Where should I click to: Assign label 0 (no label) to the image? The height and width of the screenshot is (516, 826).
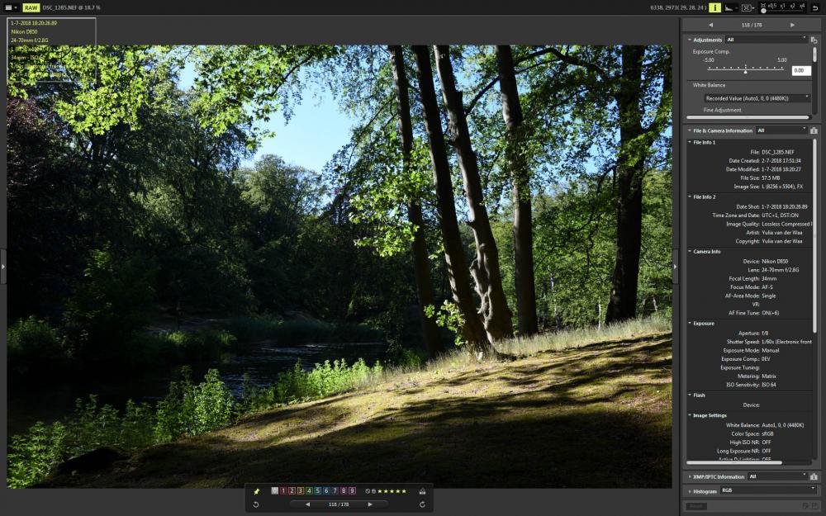point(274,490)
